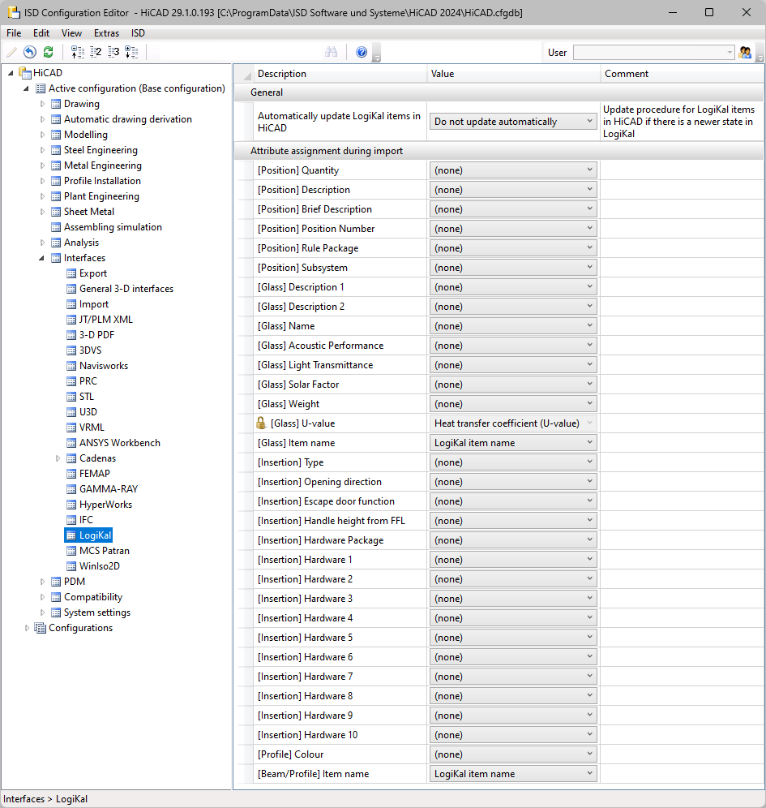Click the table icon beside Sheet Metal

[x=56, y=212]
